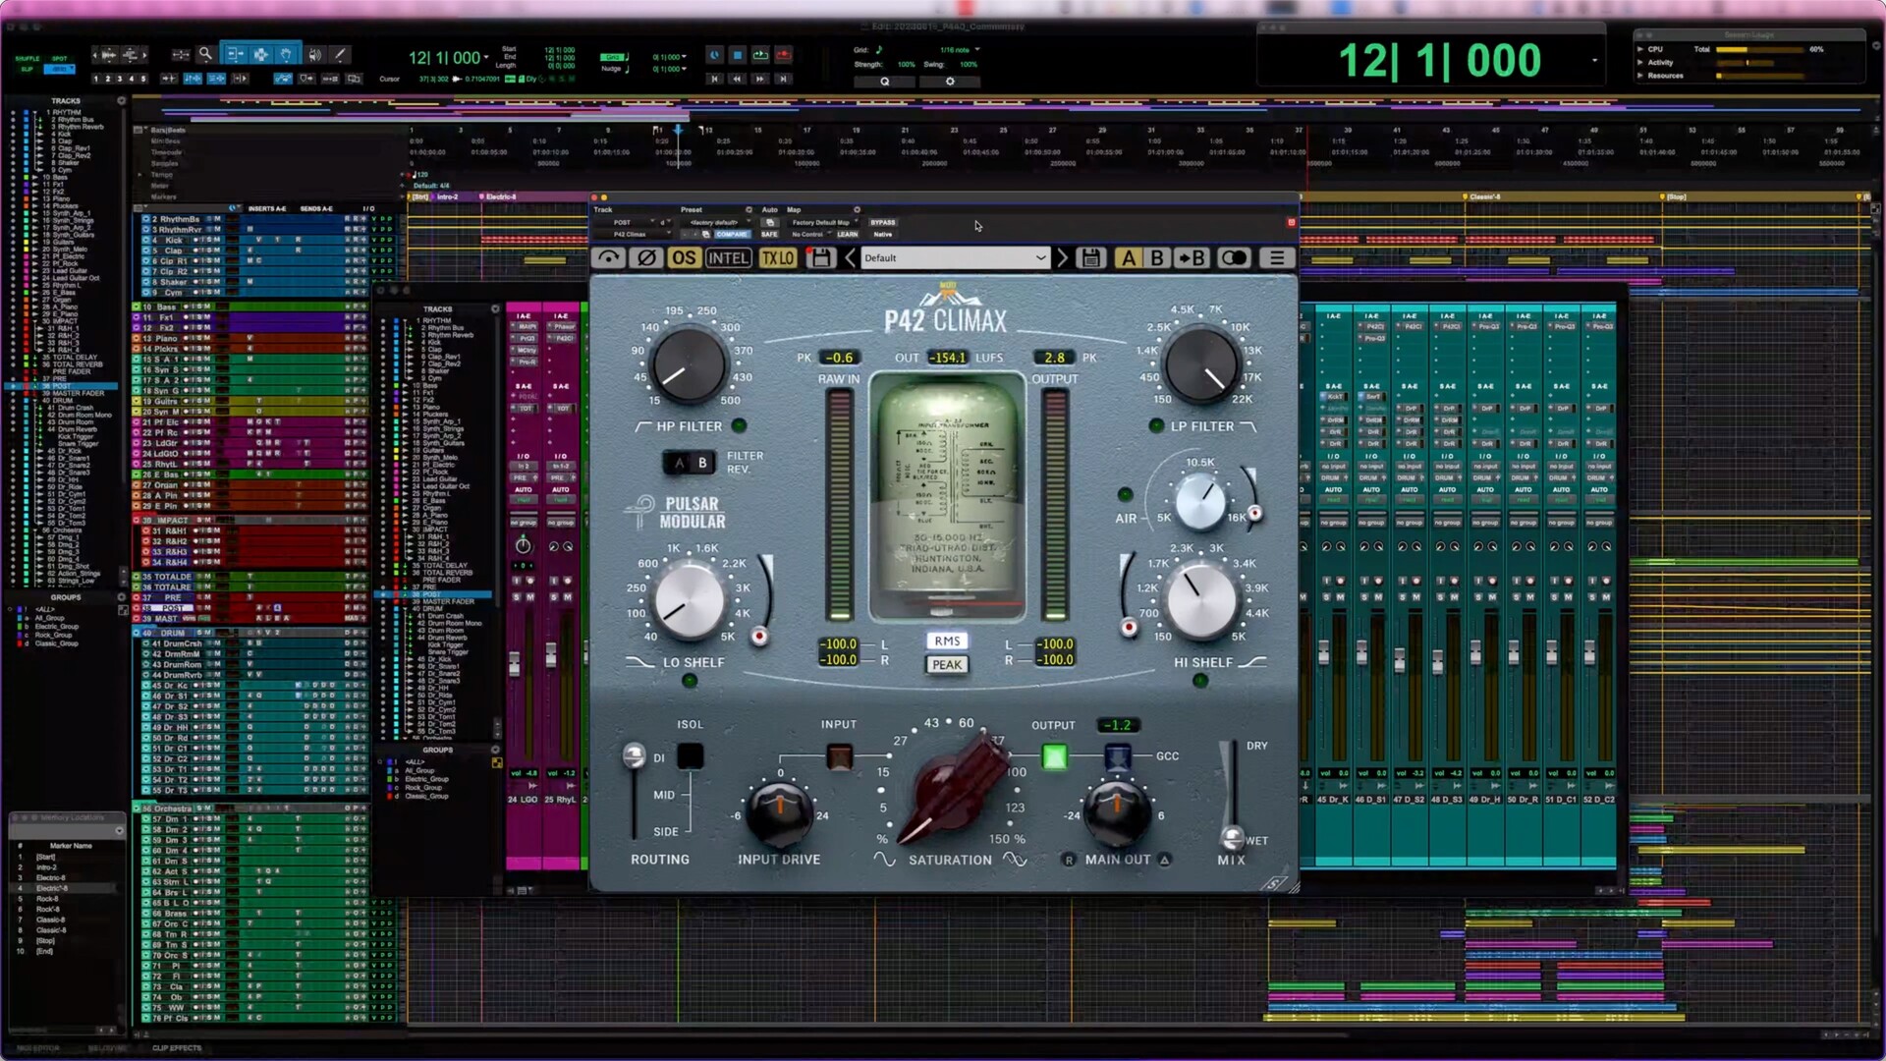Toggle the Lo Shelf enable LED

pyautogui.click(x=690, y=680)
